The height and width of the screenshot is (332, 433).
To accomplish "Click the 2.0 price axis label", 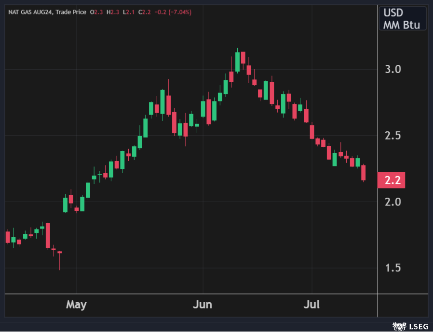I will click(x=393, y=202).
